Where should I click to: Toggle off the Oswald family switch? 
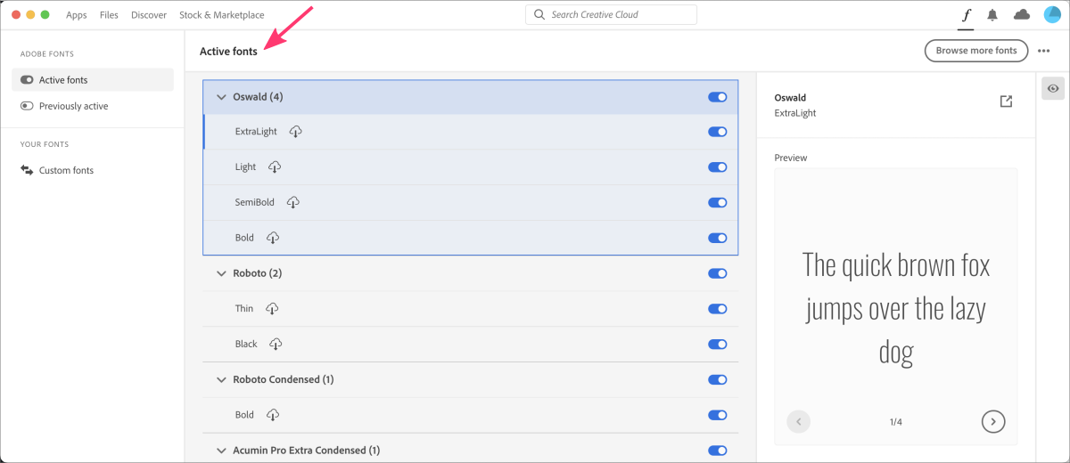point(717,97)
